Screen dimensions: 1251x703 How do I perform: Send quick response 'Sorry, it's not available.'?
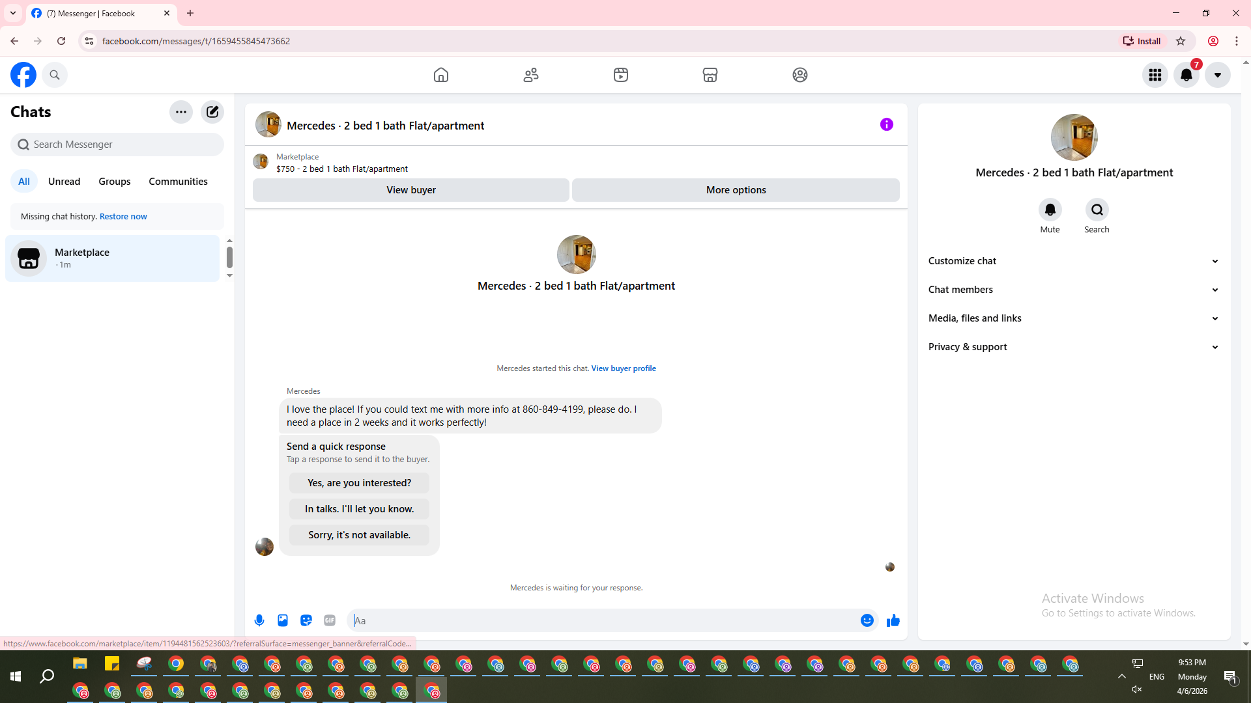click(359, 535)
